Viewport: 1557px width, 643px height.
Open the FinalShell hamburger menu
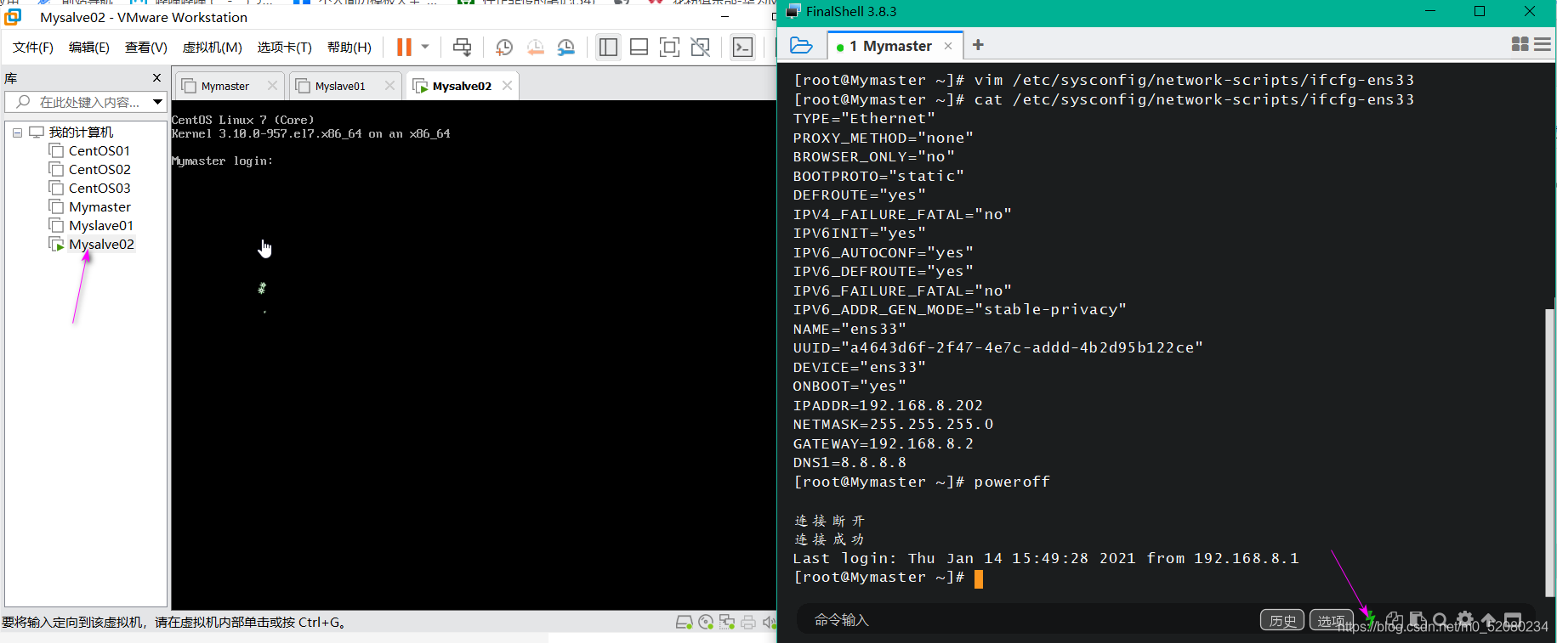click(x=1543, y=44)
